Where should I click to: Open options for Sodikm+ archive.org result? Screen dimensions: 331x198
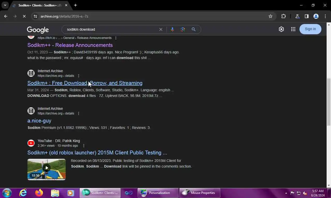coord(79,76)
